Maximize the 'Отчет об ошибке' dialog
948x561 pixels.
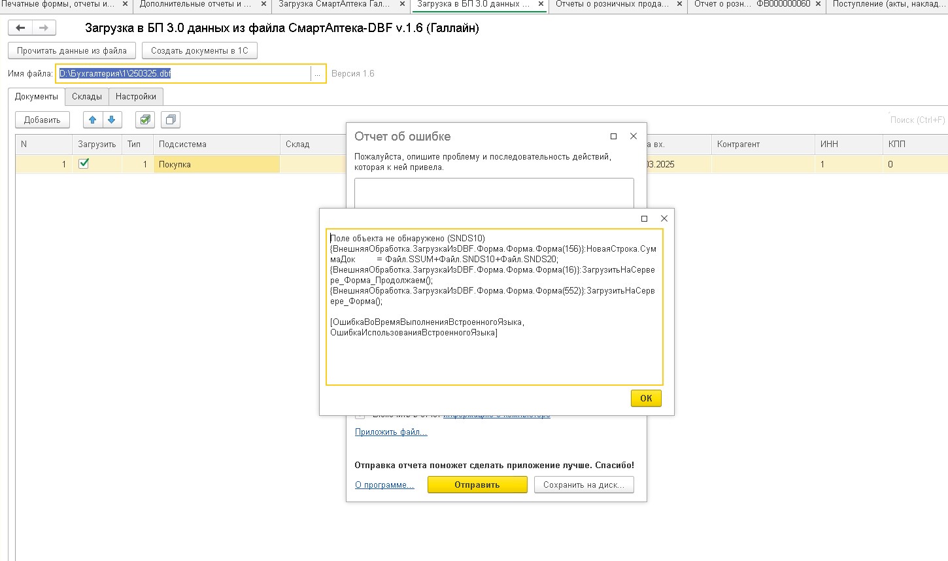click(613, 136)
